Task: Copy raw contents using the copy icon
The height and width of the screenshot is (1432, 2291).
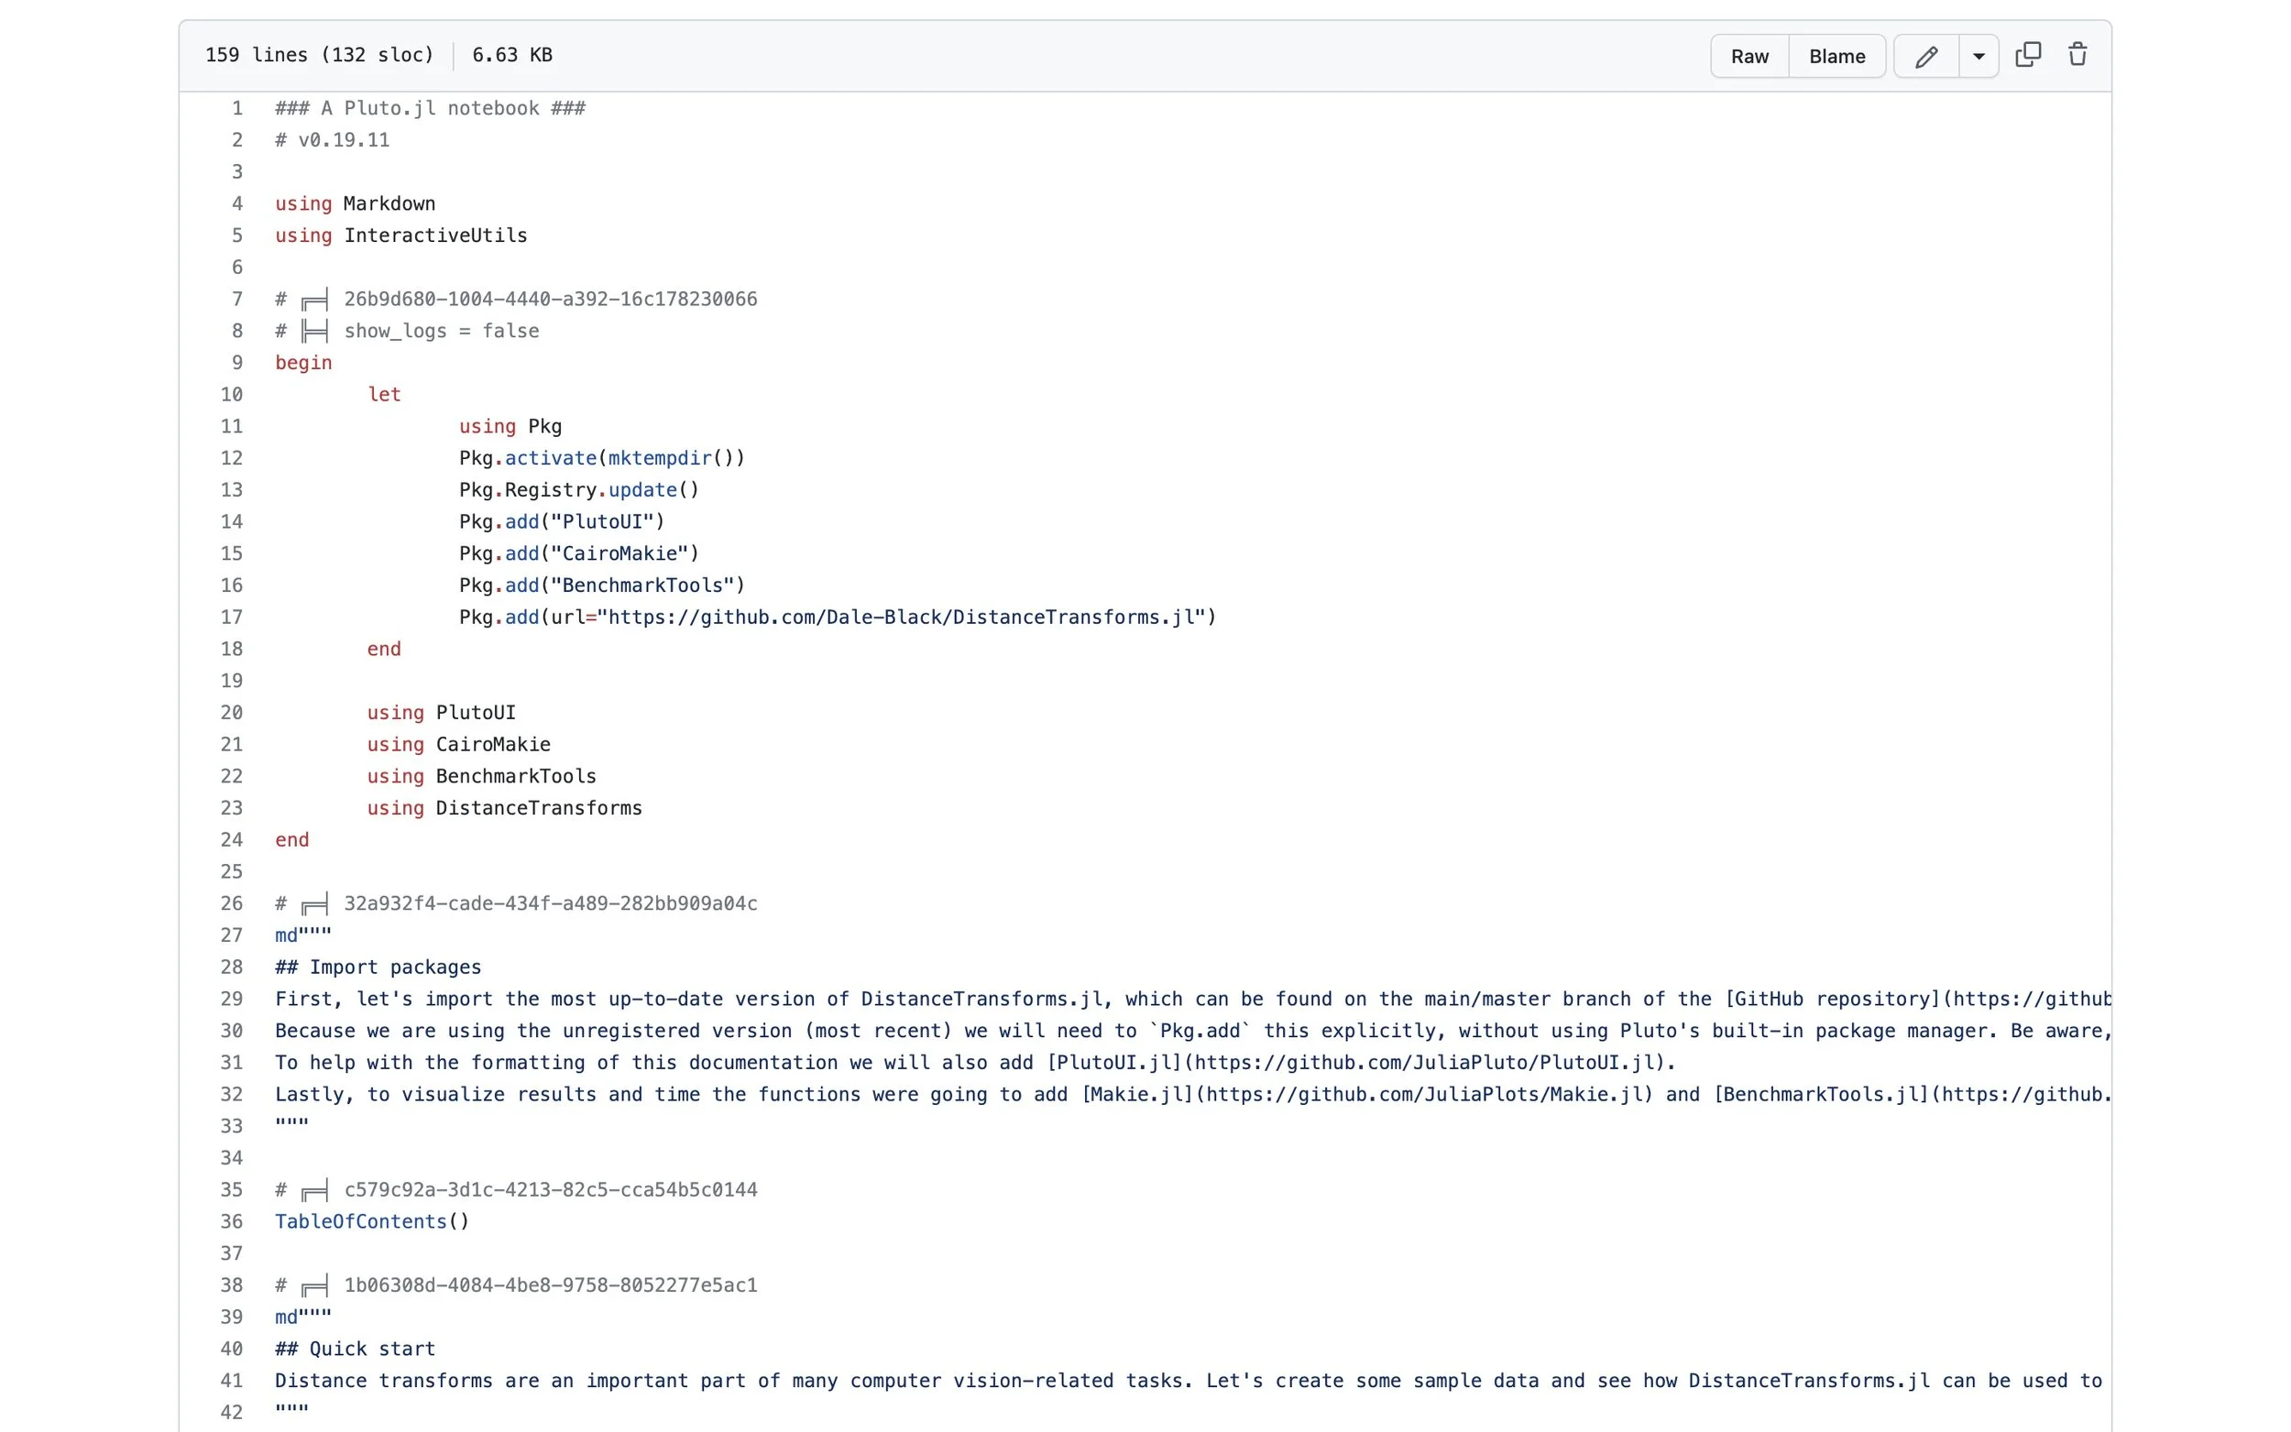Action: tap(2027, 55)
